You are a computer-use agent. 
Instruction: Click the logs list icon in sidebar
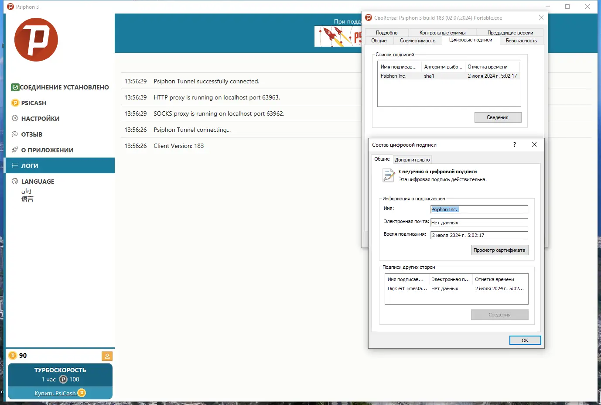pos(15,166)
